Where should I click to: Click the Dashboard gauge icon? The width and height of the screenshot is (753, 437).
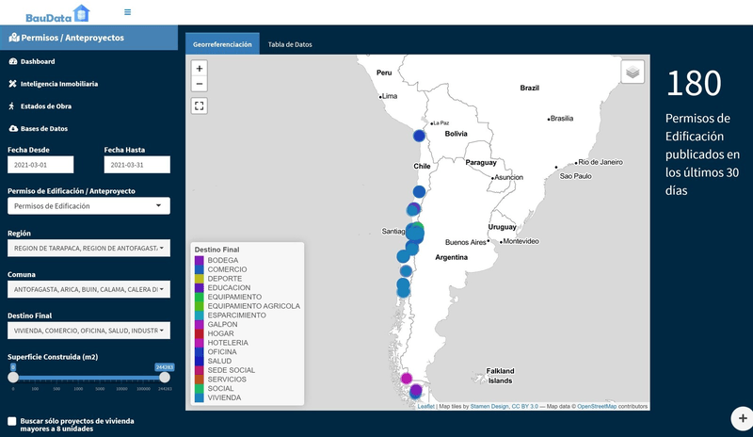point(13,61)
